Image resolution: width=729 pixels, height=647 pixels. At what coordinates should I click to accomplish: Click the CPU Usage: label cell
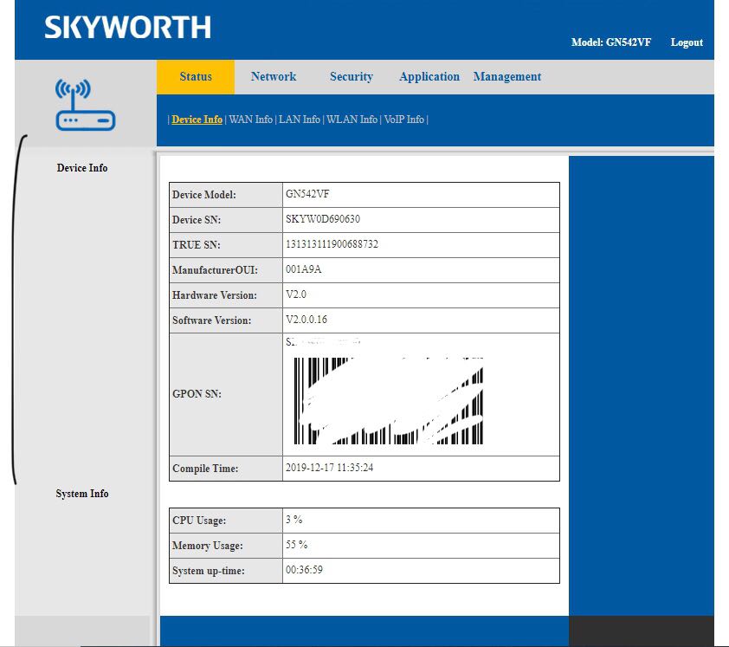point(226,521)
